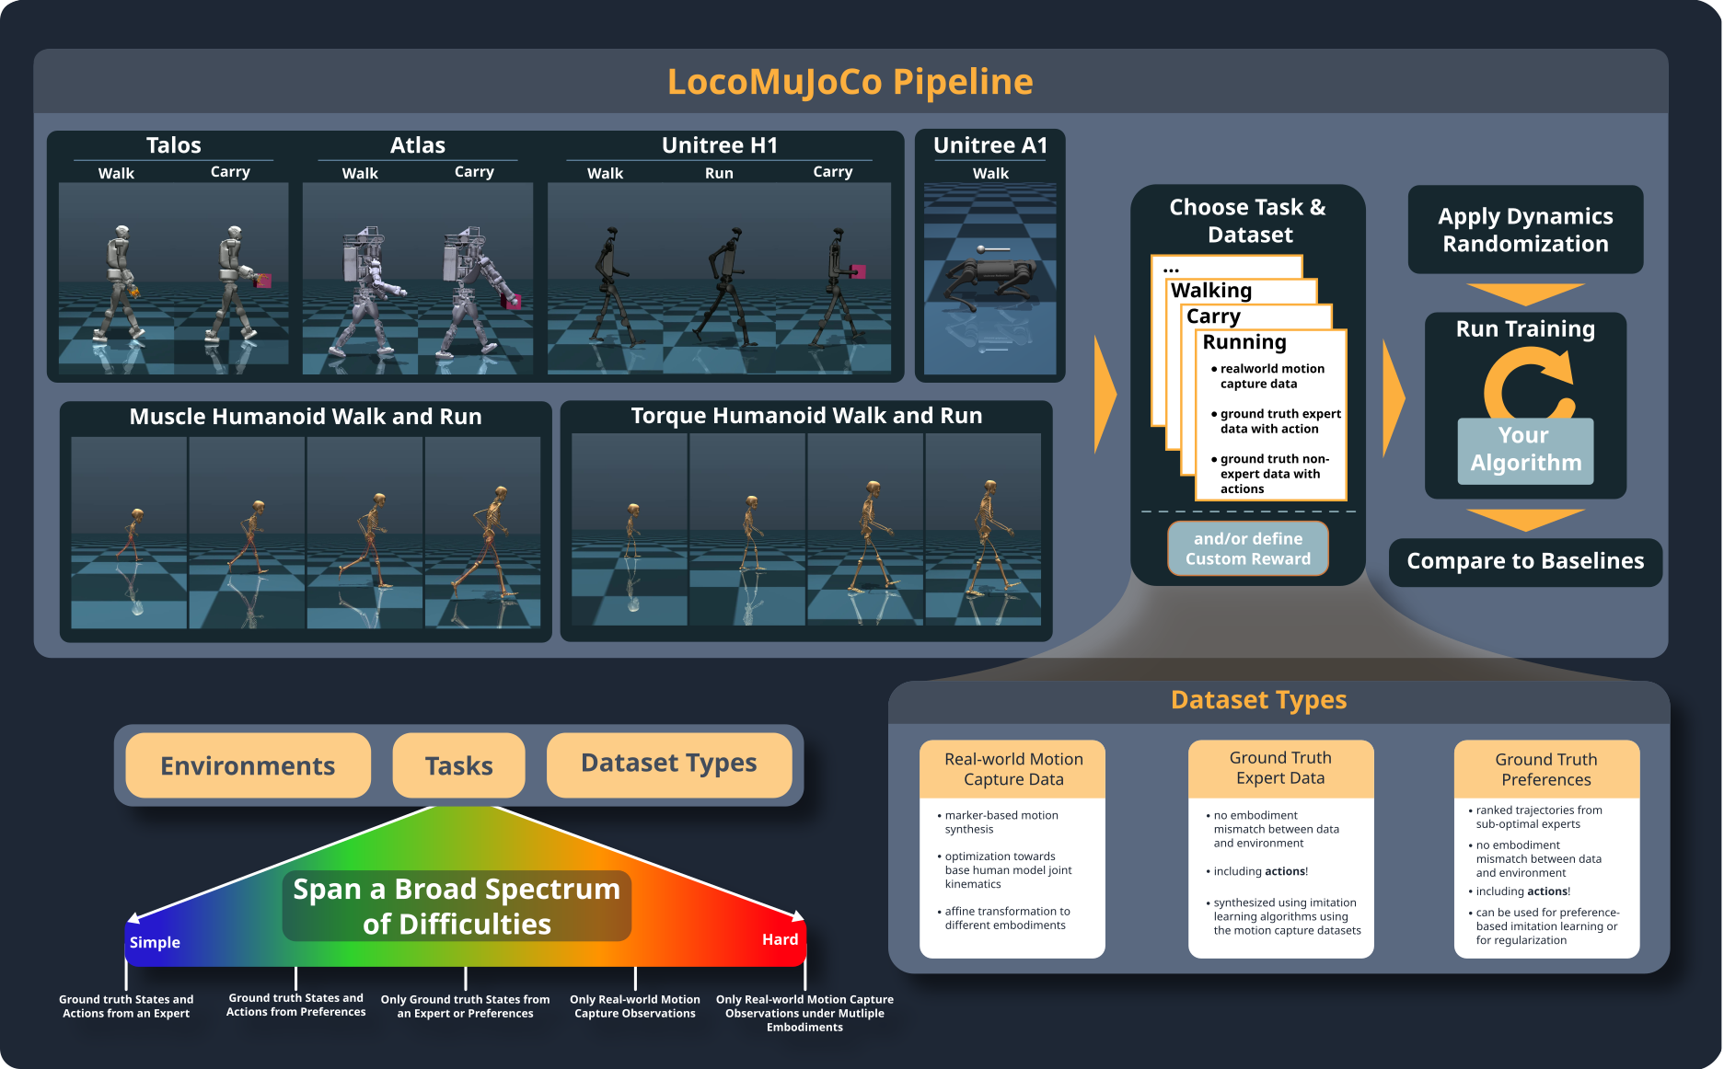
Task: Select the 'and/or define Custom Reward' button
Action: click(1247, 549)
